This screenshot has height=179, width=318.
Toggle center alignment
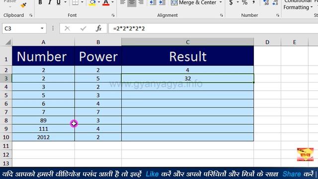(x=132, y=2)
